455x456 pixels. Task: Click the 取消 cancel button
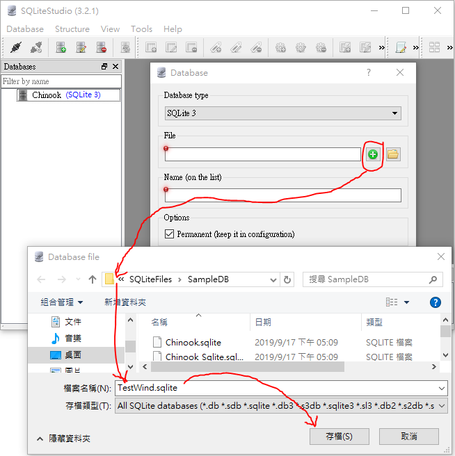click(x=408, y=437)
